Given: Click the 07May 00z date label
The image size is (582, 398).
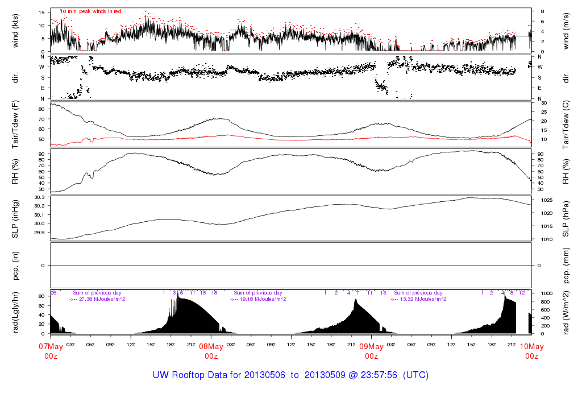Looking at the screenshot, I should point(51,351).
